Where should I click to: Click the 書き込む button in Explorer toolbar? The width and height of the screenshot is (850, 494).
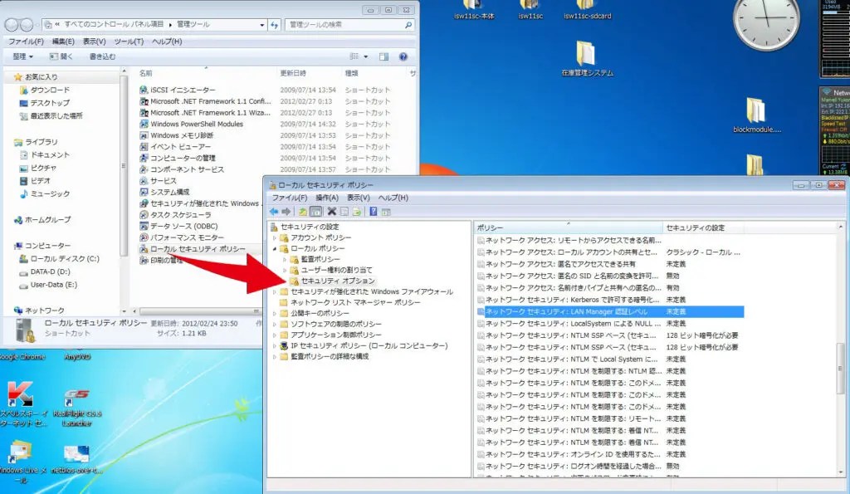[102, 56]
